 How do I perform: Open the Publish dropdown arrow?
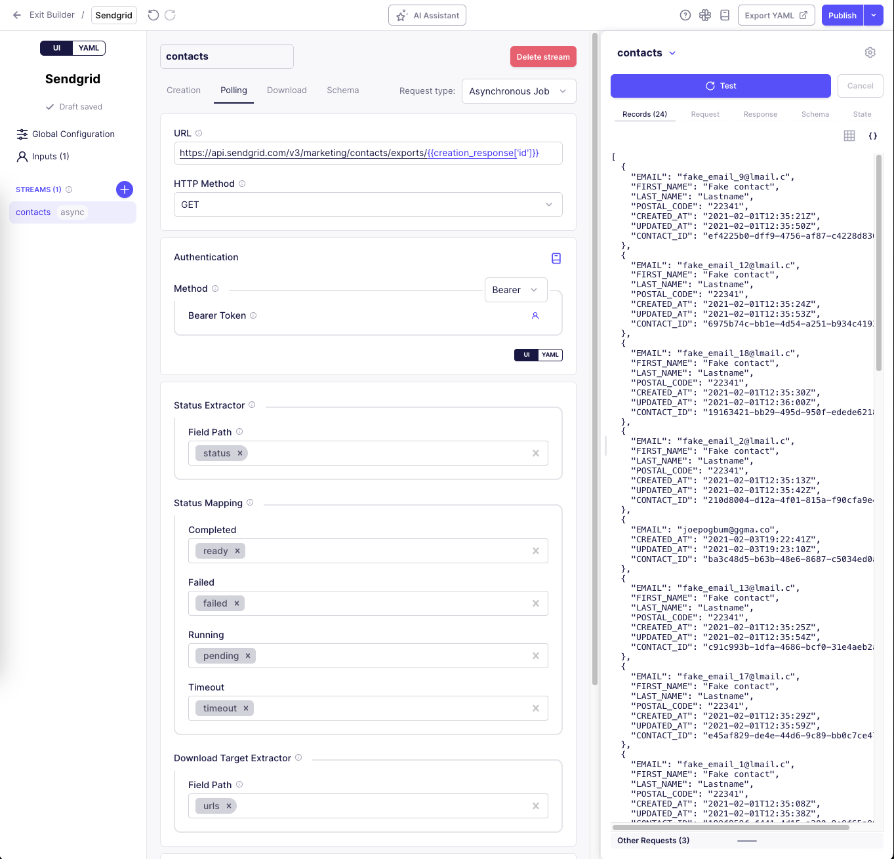click(874, 15)
